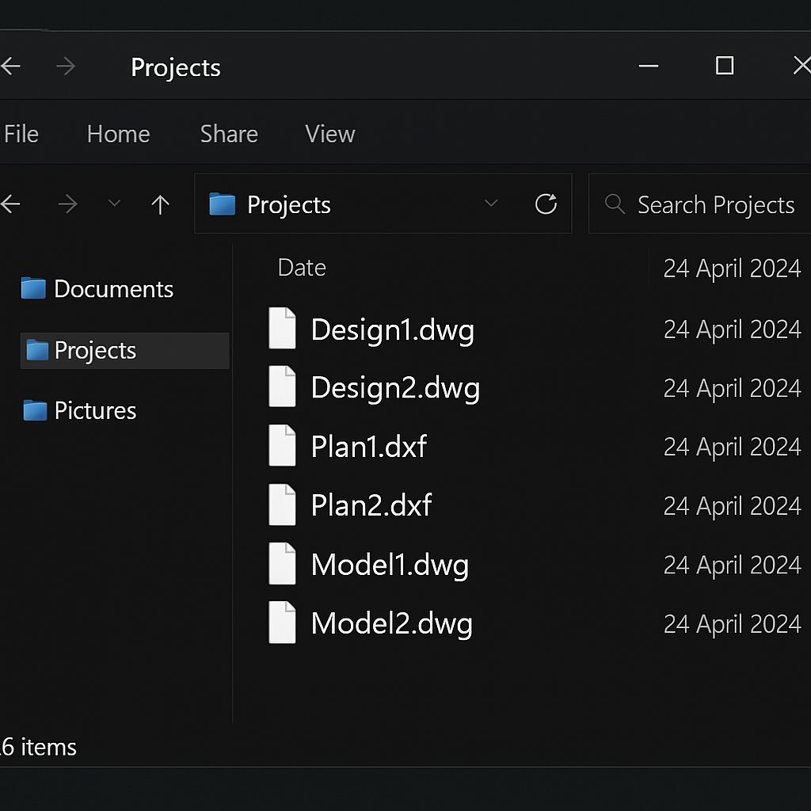The image size is (811, 811).
Task: Click the up-arrow to go to parent folder
Action: tap(161, 205)
